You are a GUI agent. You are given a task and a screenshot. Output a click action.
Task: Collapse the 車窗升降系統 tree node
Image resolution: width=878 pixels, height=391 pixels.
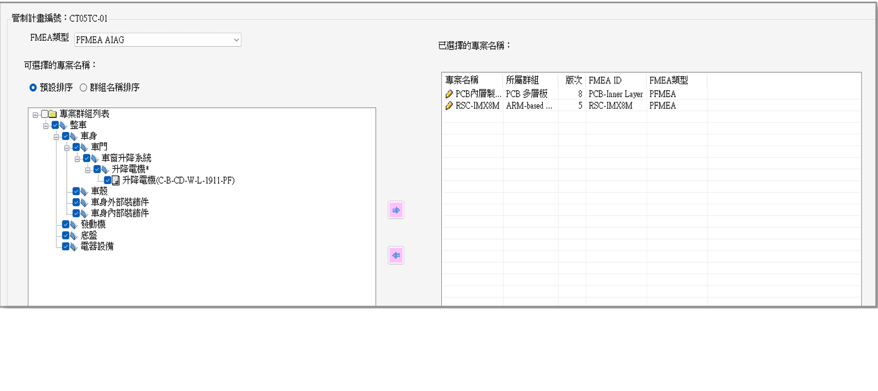(x=77, y=159)
